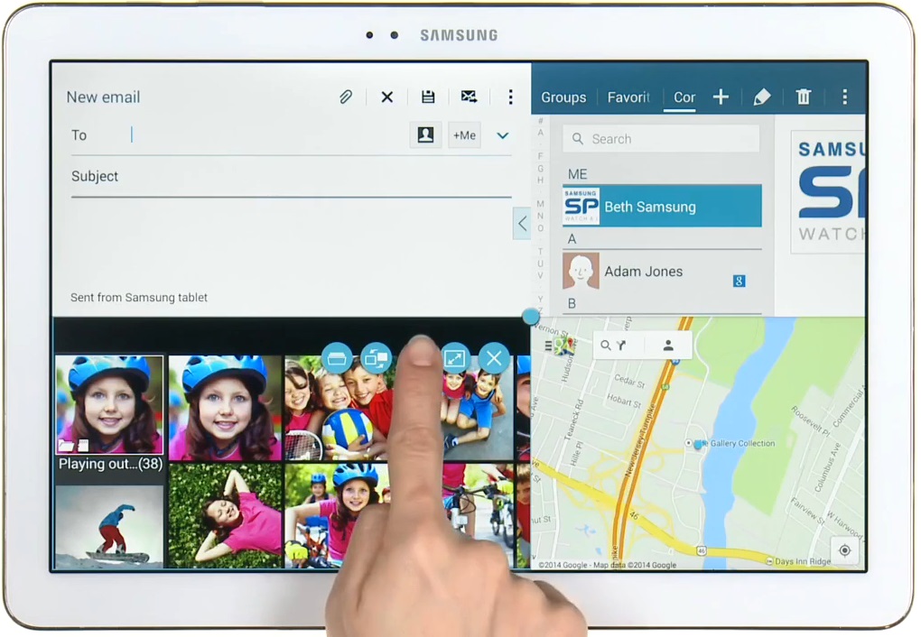
Task: Close the window with the blue X button
Action: pos(494,358)
